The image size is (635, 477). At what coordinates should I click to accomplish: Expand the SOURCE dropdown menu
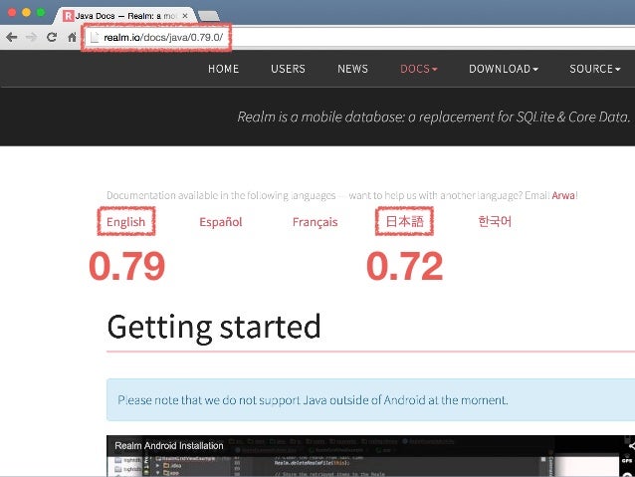click(594, 69)
